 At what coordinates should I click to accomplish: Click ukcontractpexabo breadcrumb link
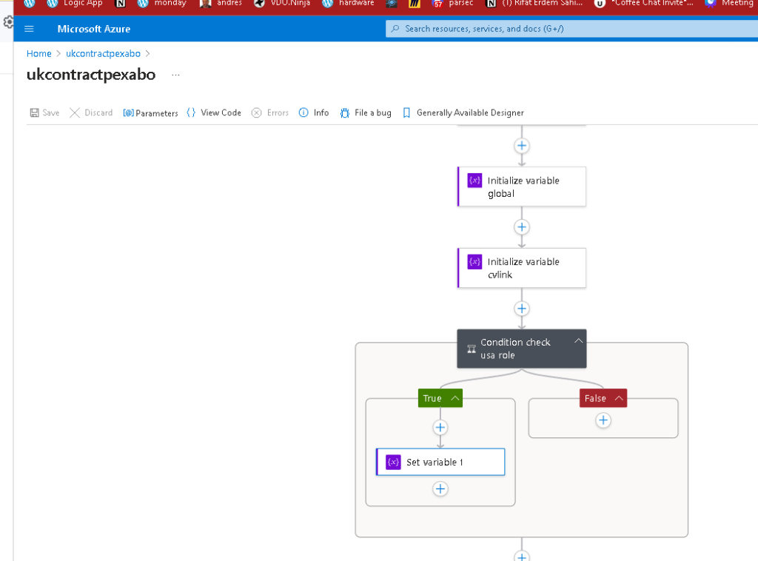point(103,53)
